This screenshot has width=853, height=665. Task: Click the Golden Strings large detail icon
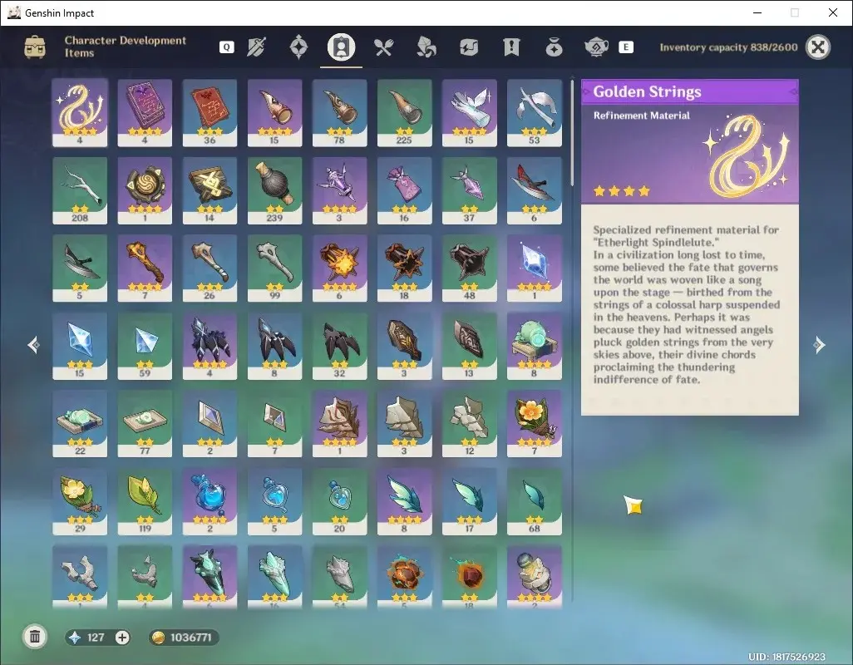click(747, 155)
